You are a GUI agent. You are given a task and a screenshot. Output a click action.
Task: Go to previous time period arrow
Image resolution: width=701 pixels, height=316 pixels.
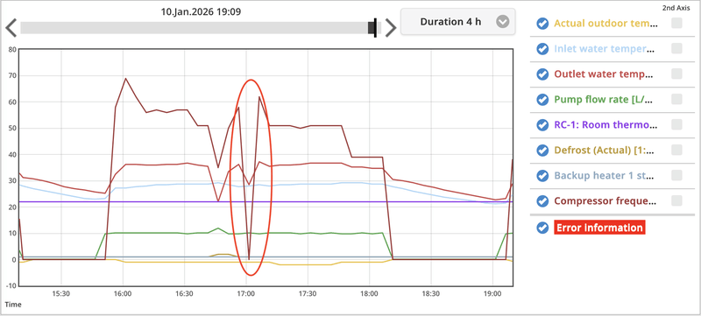(11, 28)
